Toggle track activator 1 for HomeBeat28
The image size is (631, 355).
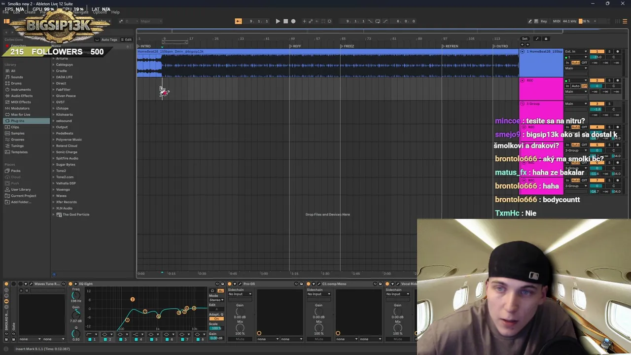597,51
